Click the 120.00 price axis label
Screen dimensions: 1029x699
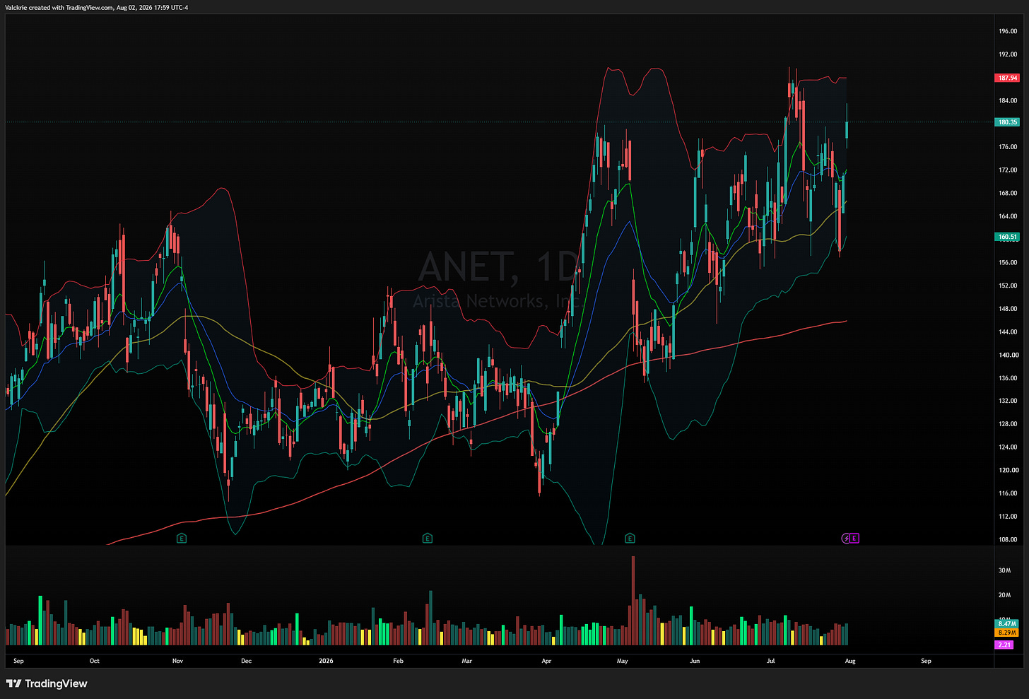click(1008, 470)
